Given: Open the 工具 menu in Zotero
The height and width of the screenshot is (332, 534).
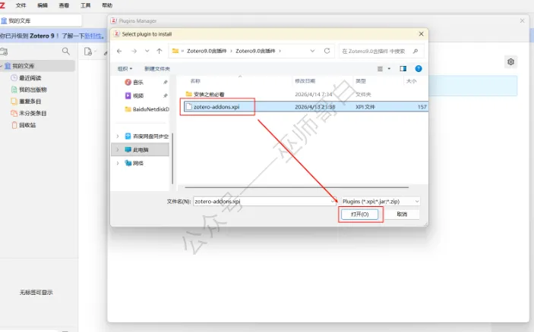Looking at the screenshot, I should [x=86, y=5].
